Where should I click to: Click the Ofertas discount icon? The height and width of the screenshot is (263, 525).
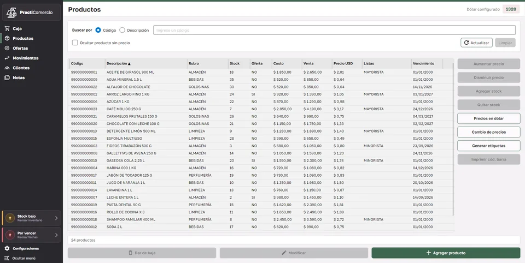click(x=7, y=48)
